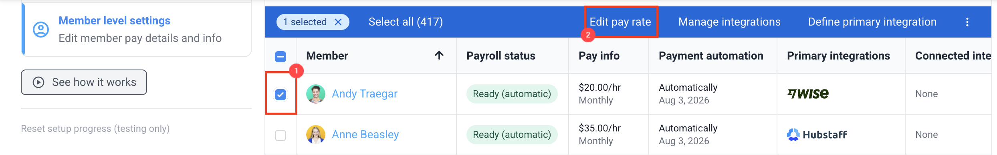Click the Member column sort arrow
This screenshot has height=155, width=997.
(439, 56)
